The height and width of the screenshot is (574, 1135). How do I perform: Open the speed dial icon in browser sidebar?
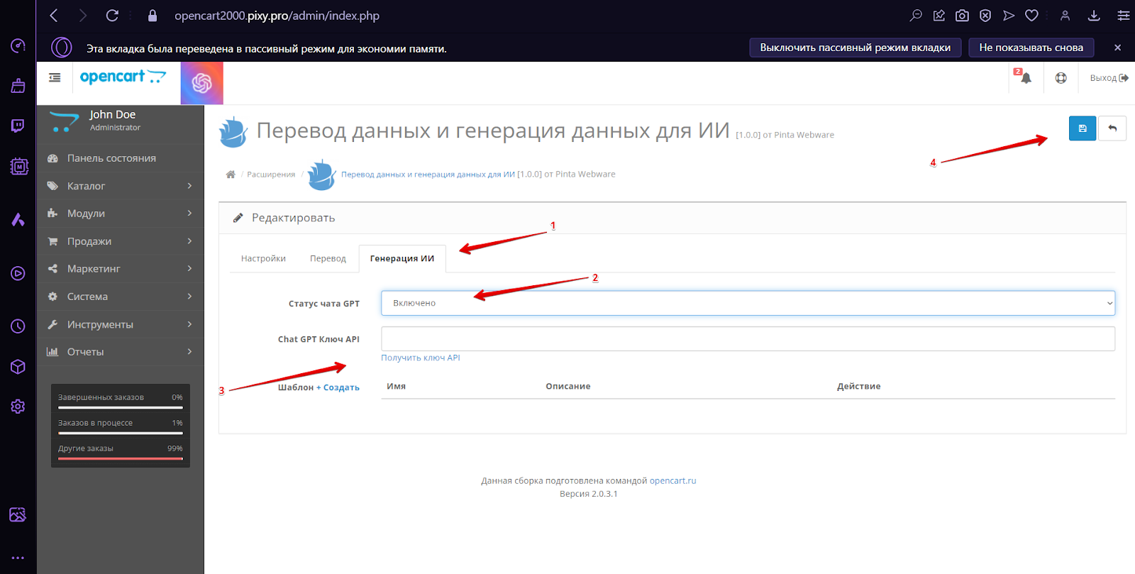[x=18, y=46]
